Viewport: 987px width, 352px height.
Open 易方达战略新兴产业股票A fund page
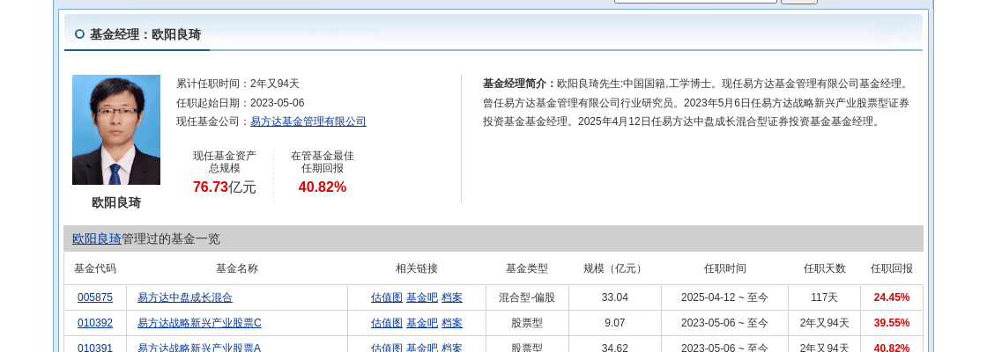(x=199, y=348)
